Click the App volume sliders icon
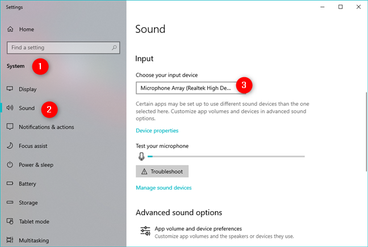 coord(145,231)
